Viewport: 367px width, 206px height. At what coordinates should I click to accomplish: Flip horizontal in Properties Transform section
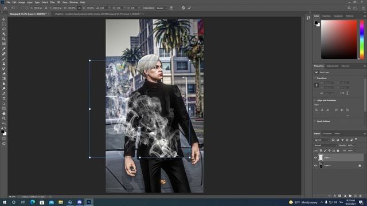[342, 93]
